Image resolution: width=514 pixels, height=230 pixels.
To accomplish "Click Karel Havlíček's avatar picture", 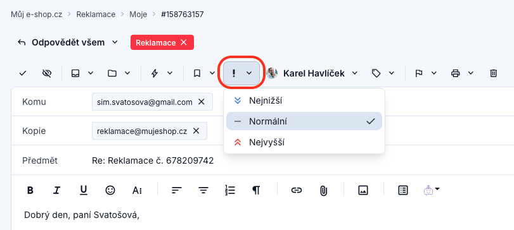I will pyautogui.click(x=272, y=73).
